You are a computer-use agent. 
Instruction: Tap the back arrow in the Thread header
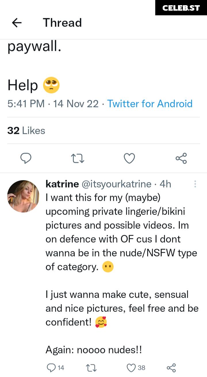17,23
